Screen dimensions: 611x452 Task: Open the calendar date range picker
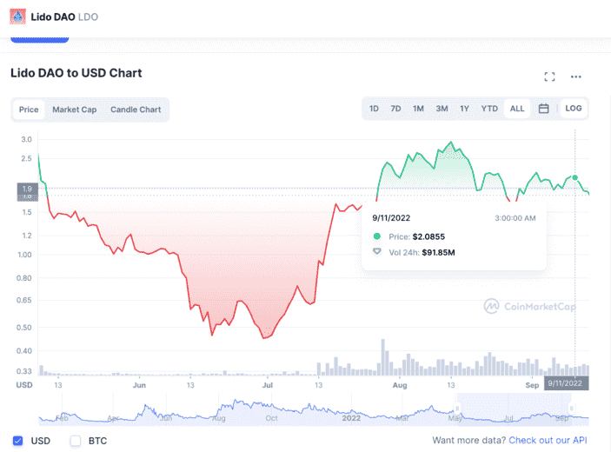[x=543, y=109]
